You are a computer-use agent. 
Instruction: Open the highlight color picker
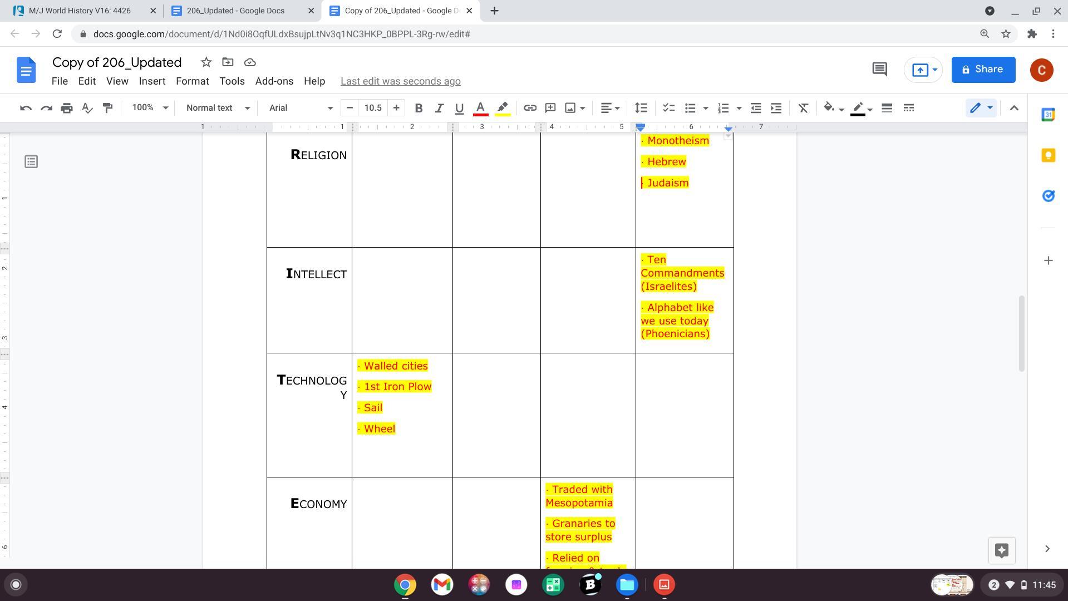[x=503, y=108]
